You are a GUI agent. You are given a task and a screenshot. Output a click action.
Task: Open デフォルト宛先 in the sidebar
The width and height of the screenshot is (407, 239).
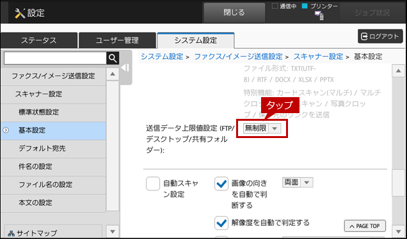(53, 148)
